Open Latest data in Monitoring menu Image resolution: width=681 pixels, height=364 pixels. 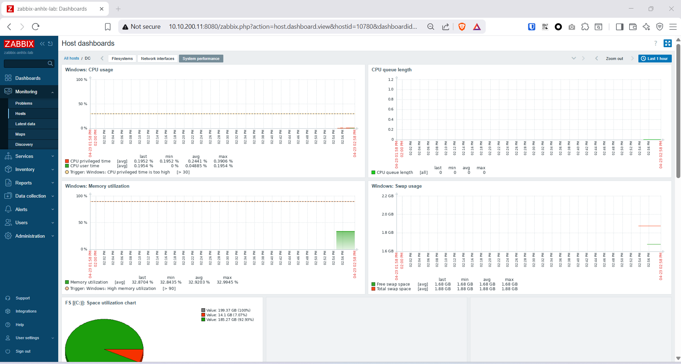click(x=25, y=124)
